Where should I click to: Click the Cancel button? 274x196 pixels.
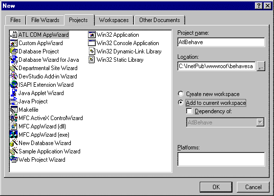(x=253, y=187)
